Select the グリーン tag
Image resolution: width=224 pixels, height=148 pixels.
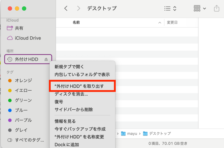(x=20, y=100)
